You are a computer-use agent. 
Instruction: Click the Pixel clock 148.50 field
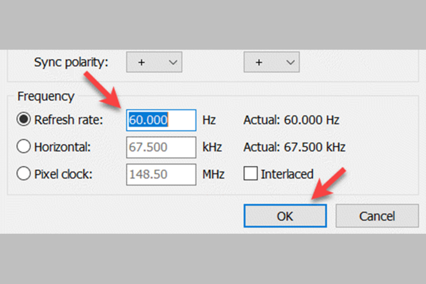tap(161, 174)
